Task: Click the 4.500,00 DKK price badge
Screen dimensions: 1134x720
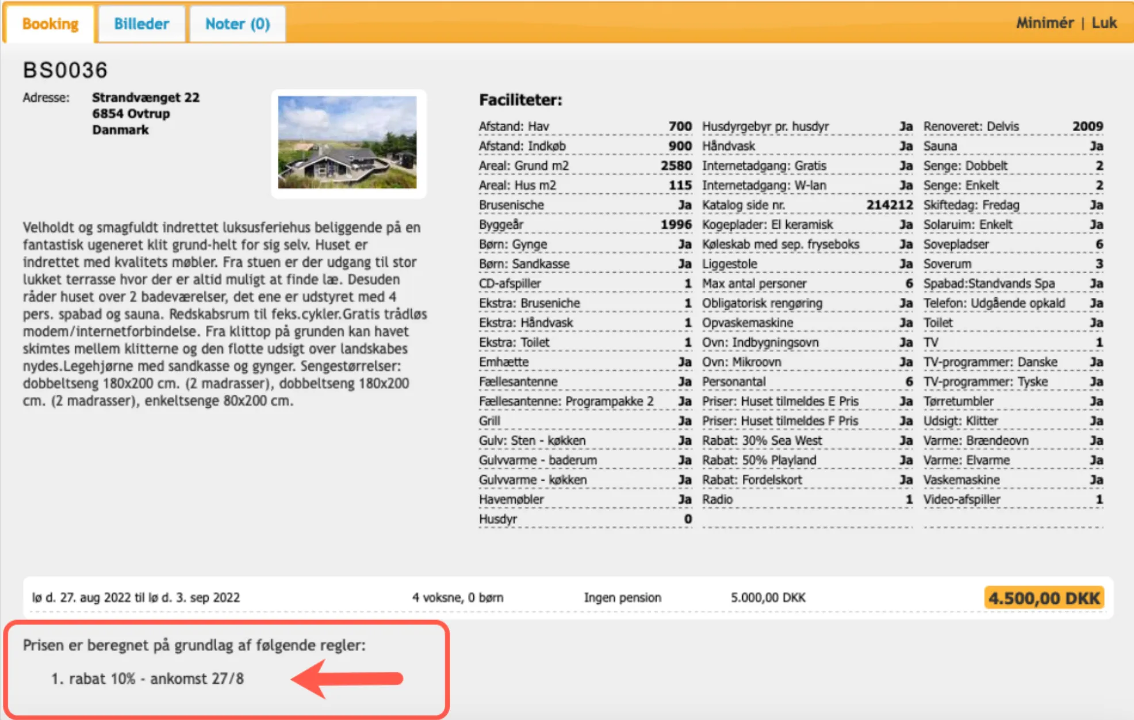Action: click(x=1044, y=598)
